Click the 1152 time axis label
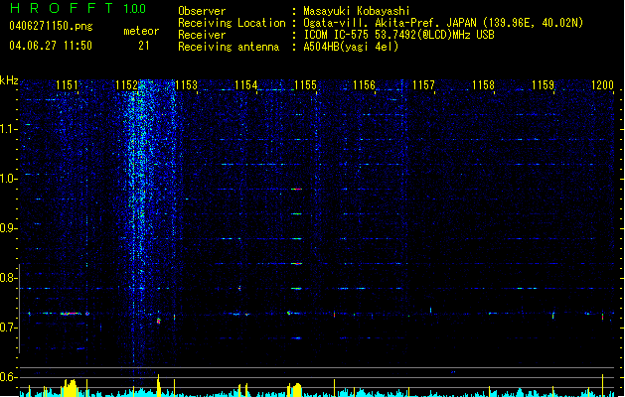The height and width of the screenshot is (397, 625). (126, 85)
